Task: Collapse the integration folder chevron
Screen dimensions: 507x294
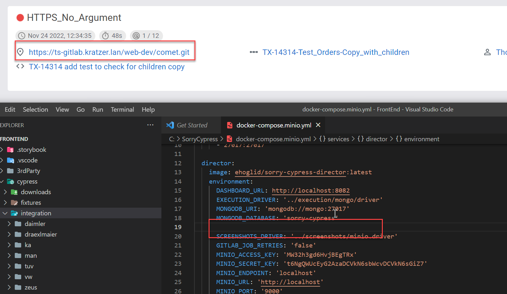Action: 5,213
